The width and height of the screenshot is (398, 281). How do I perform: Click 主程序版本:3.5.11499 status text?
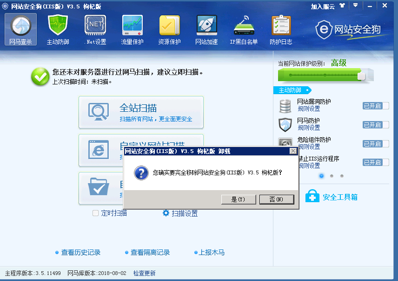click(x=33, y=274)
